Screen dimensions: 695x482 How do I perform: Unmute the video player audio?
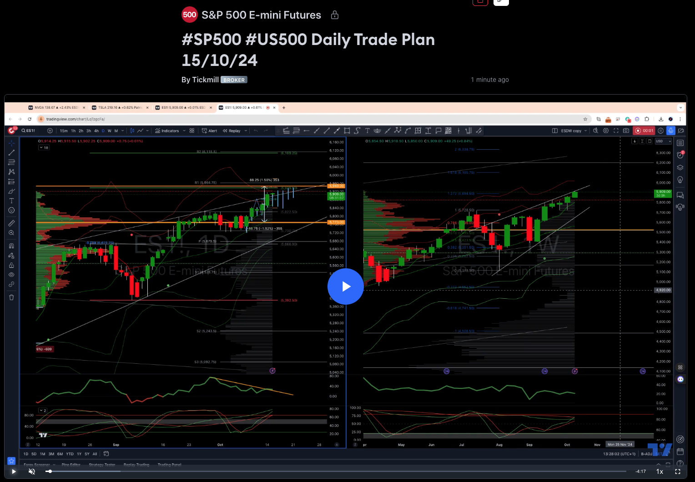32,472
